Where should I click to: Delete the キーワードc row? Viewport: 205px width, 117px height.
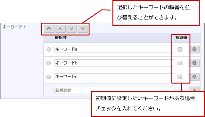click(195, 77)
